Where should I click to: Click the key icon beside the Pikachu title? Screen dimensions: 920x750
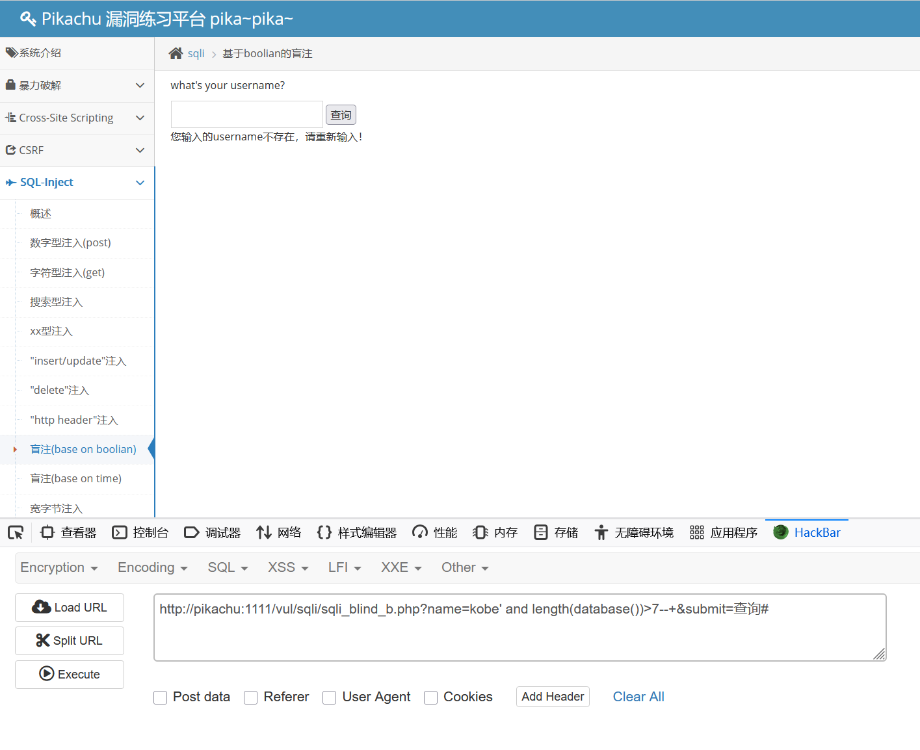[x=28, y=19]
